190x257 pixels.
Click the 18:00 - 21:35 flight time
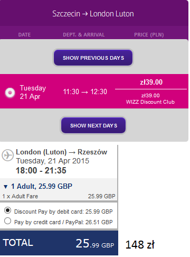tap(41, 170)
